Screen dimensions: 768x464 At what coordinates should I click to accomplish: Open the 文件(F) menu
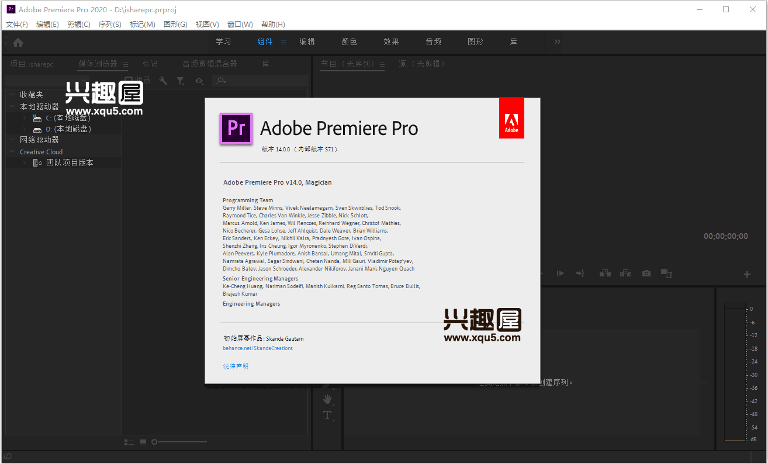click(x=17, y=25)
